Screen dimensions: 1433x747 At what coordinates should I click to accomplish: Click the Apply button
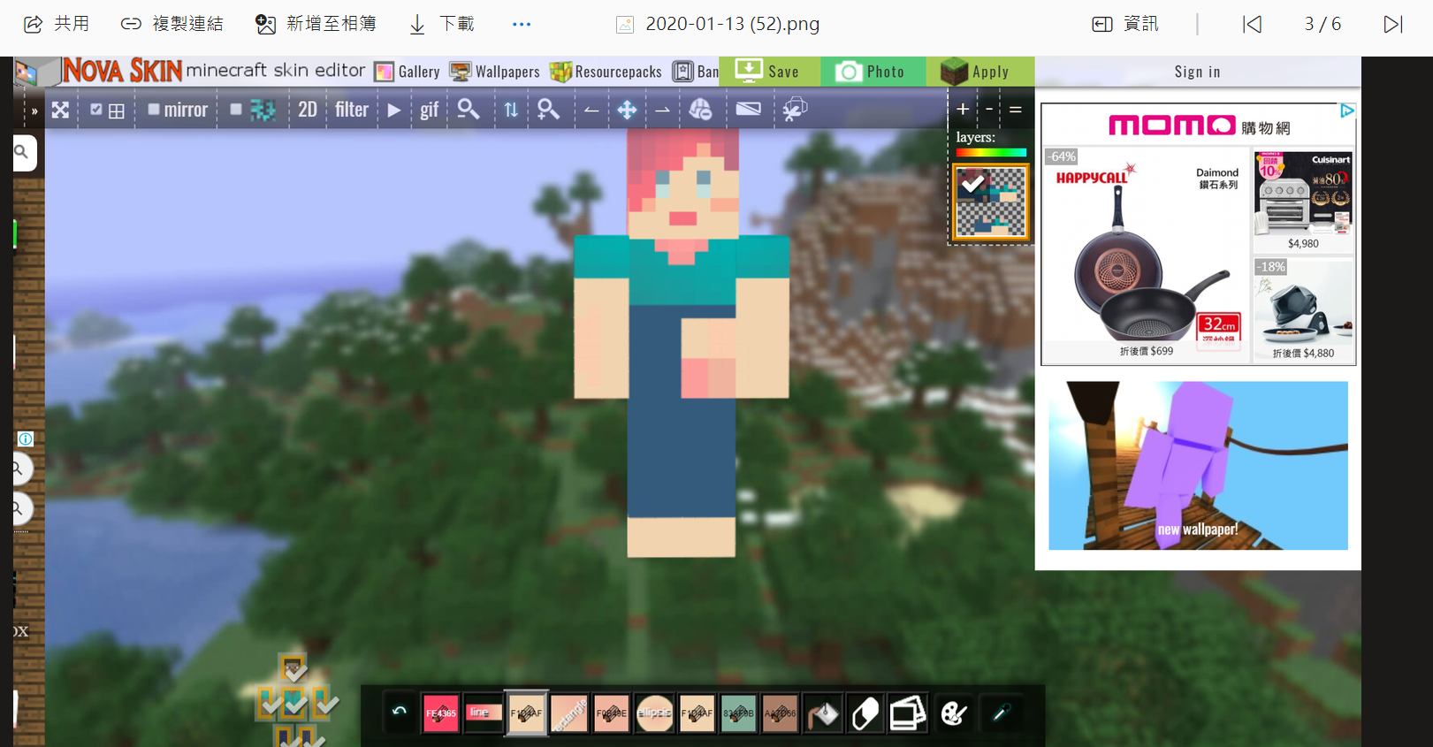click(x=980, y=72)
